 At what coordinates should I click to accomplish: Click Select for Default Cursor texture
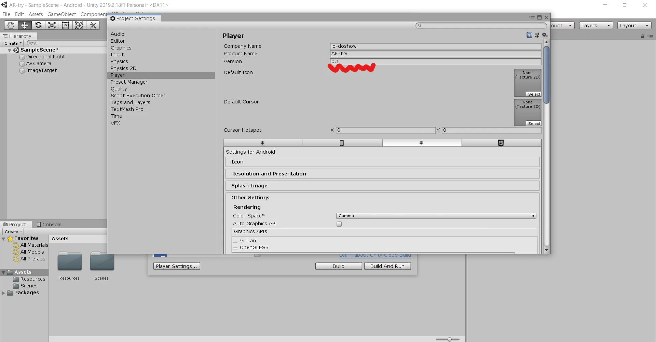(x=534, y=124)
